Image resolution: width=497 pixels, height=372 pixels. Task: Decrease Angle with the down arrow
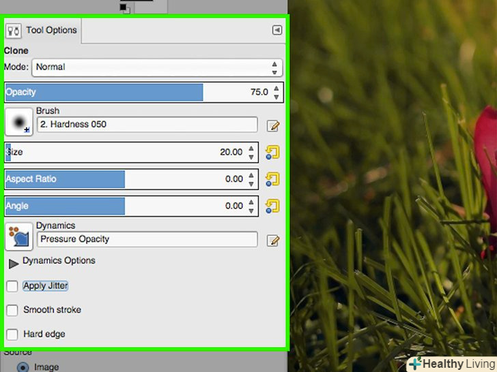251,211
